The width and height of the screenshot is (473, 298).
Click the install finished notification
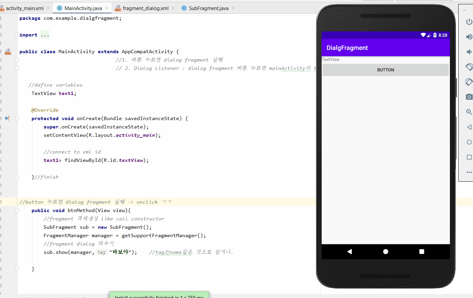pyautogui.click(x=159, y=296)
